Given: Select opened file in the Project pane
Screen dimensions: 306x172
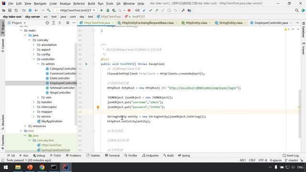Looking at the screenshot, I should point(47,23).
